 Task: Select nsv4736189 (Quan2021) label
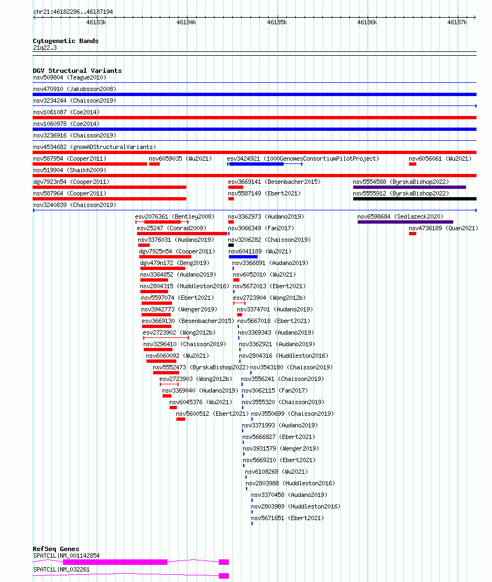pyautogui.click(x=443, y=228)
